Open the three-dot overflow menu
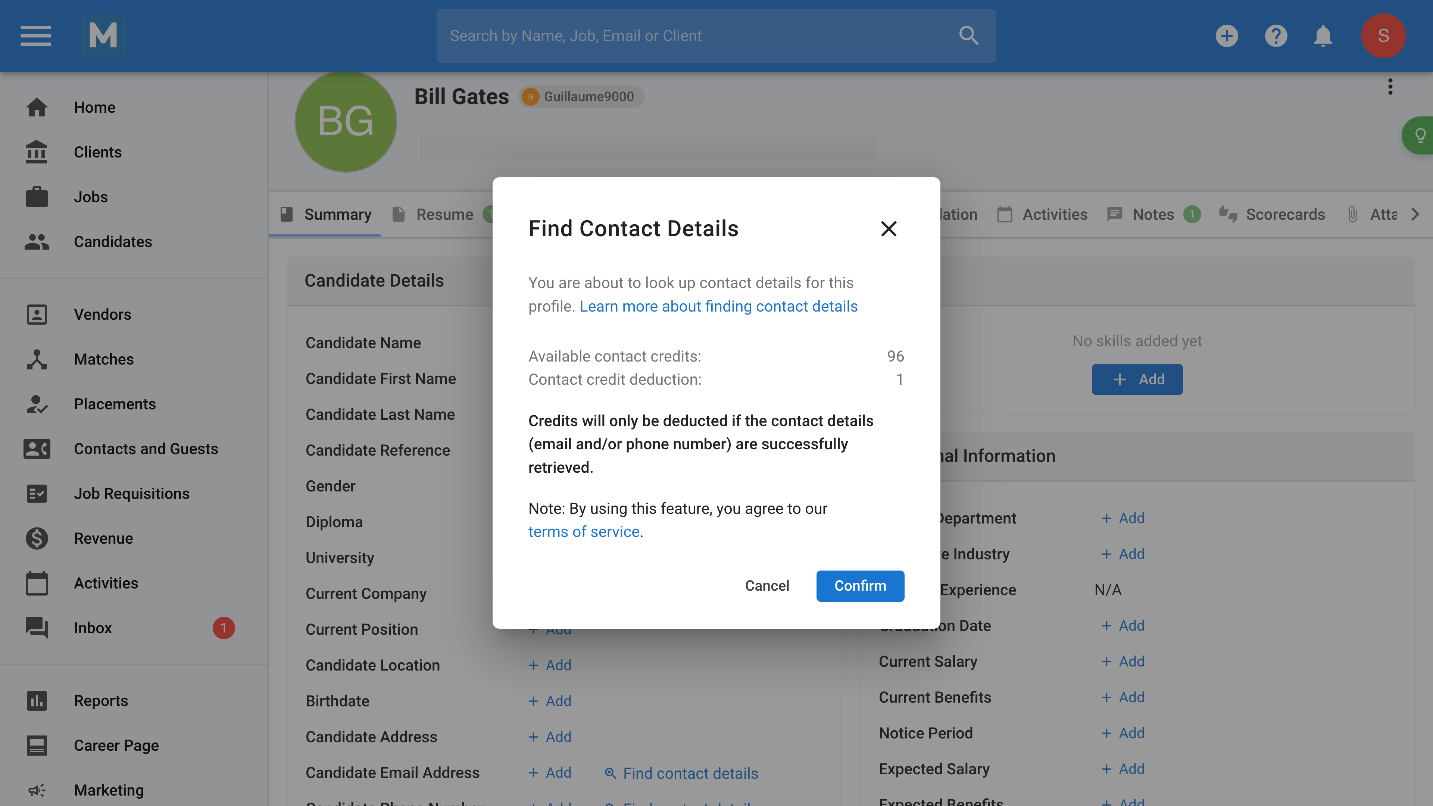 point(1390,87)
